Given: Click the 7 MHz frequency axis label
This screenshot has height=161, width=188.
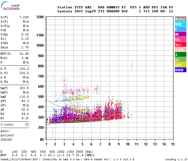Looking at the screenshot, I should pos(100,144).
